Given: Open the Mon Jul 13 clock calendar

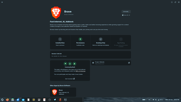Looking at the screenshot, I should (172, 100).
